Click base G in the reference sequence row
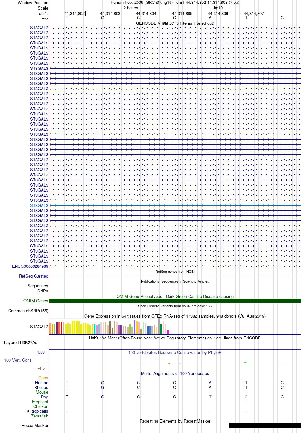301x433 pixels. point(103,18)
